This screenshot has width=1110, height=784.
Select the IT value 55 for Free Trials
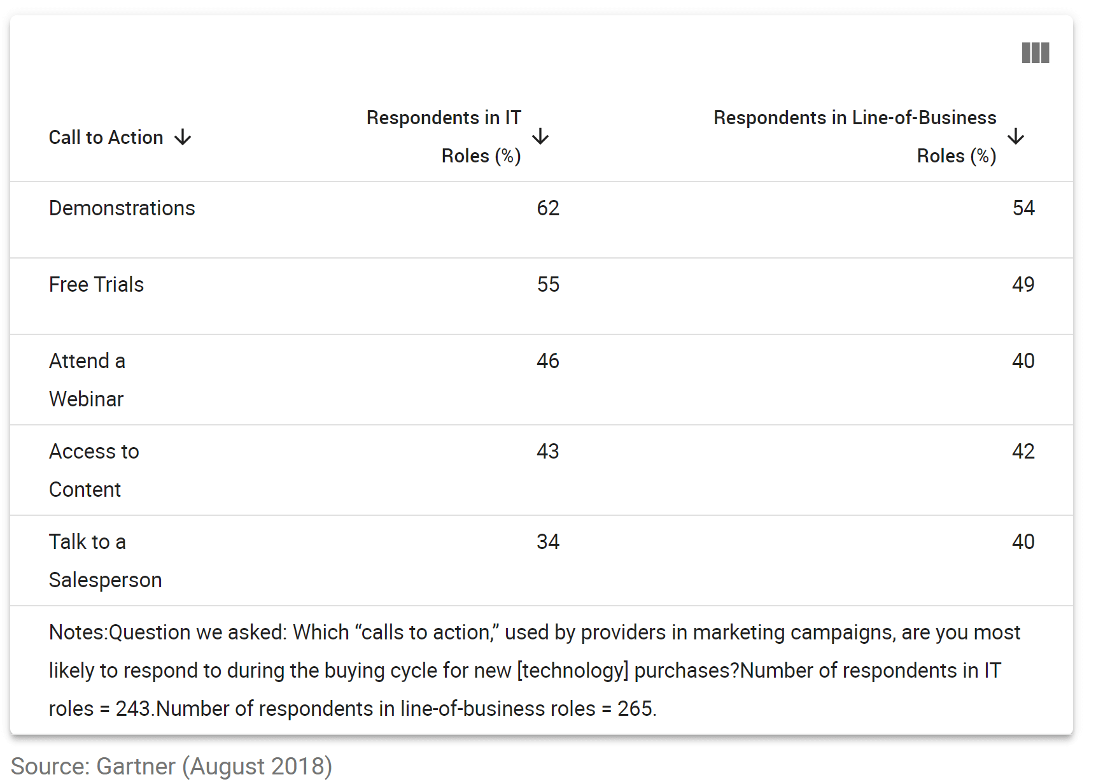pos(548,285)
